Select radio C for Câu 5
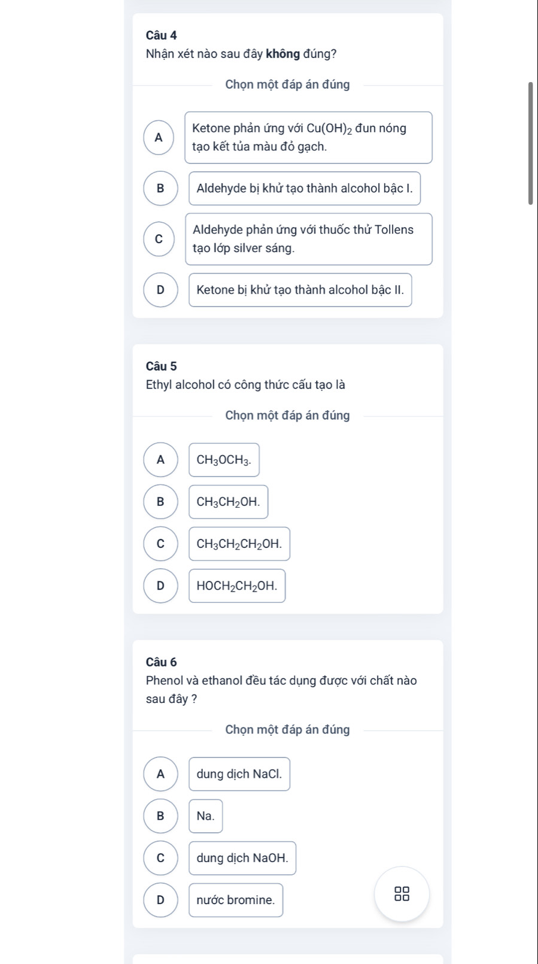The image size is (538, 964). click(x=160, y=544)
